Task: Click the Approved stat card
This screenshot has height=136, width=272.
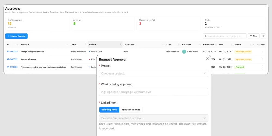Action: 103,24
